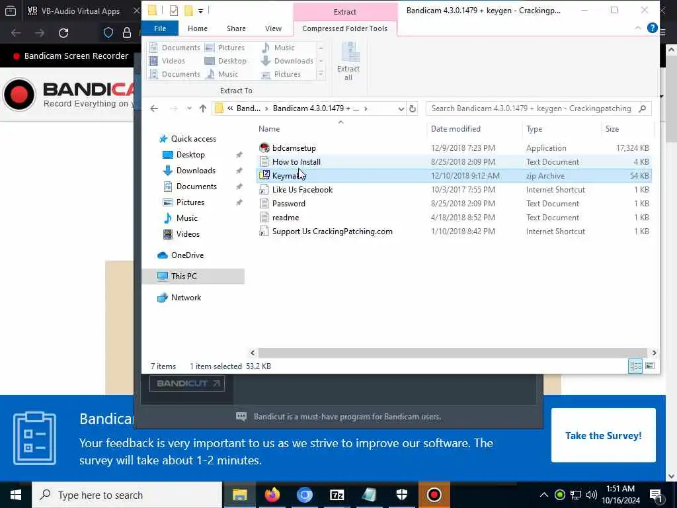Select the How to Install text document

tap(296, 162)
